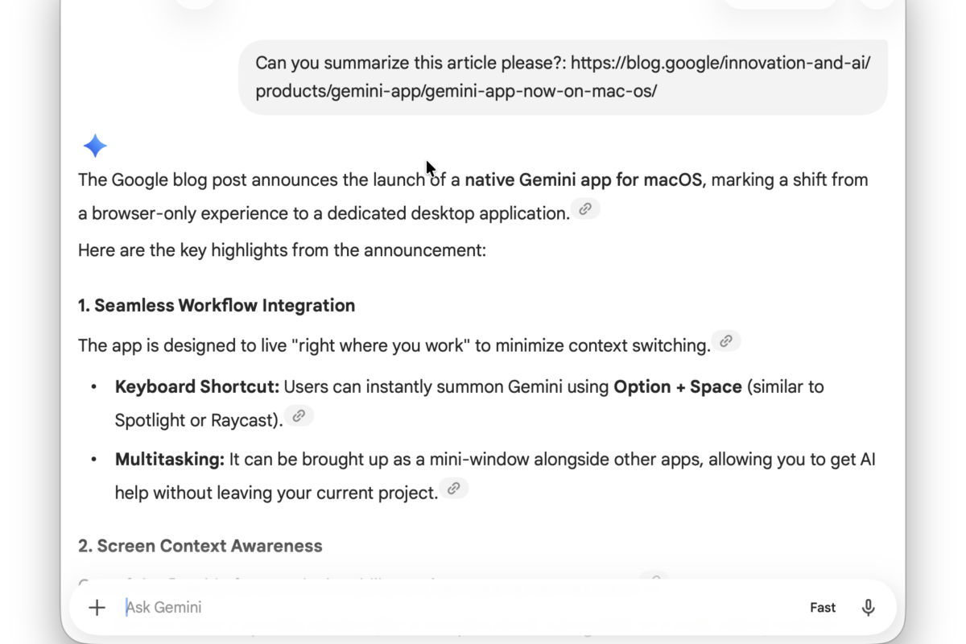Select the user prompt message bubble
This screenshot has width=966, height=644.
pos(563,77)
